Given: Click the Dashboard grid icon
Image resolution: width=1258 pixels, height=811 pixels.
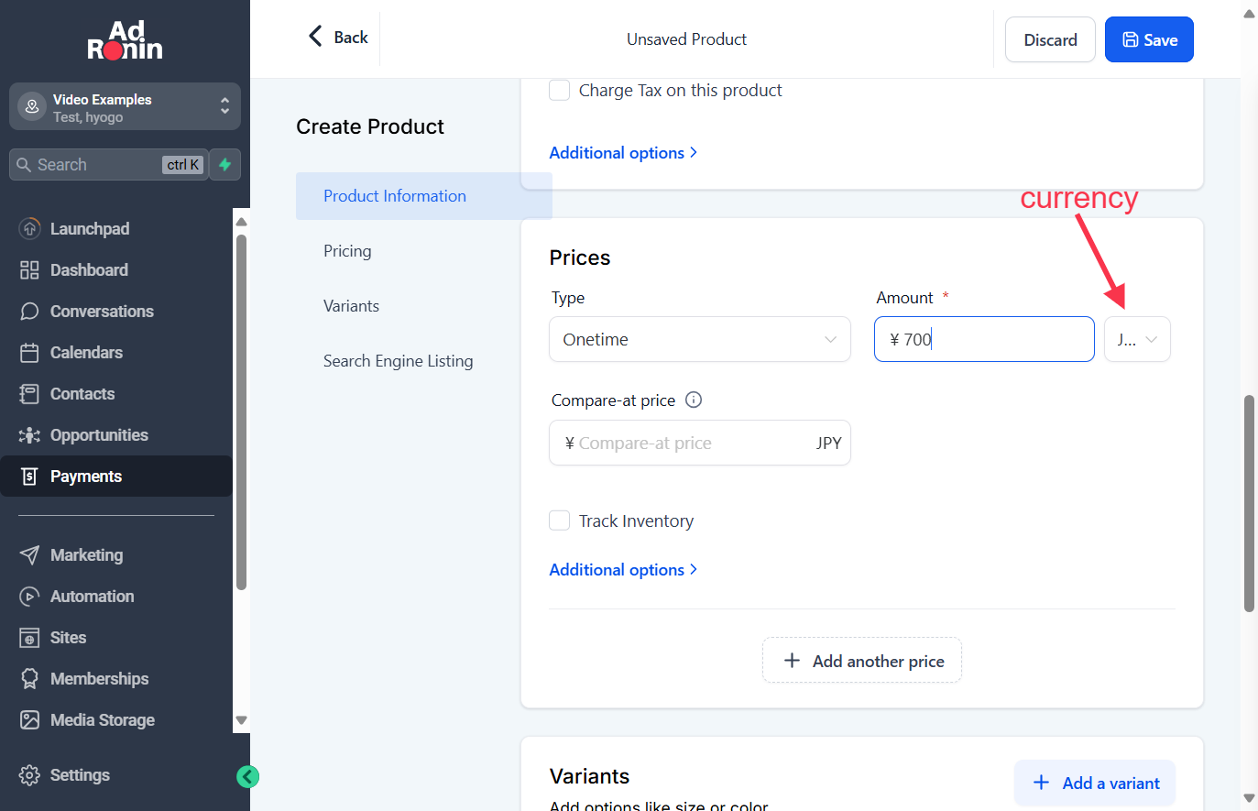Looking at the screenshot, I should (29, 270).
